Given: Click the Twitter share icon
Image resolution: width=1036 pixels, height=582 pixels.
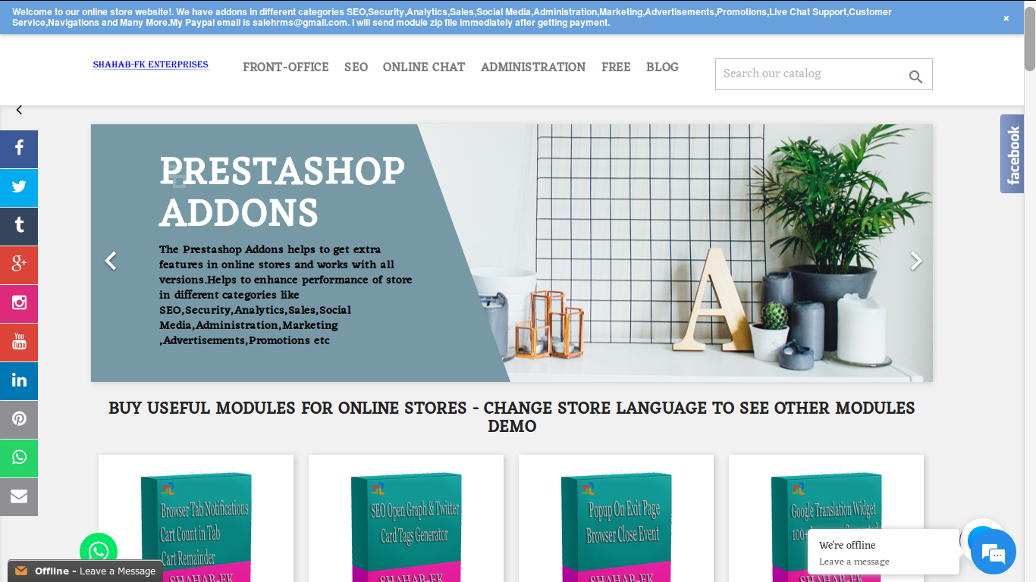Looking at the screenshot, I should coord(19,187).
